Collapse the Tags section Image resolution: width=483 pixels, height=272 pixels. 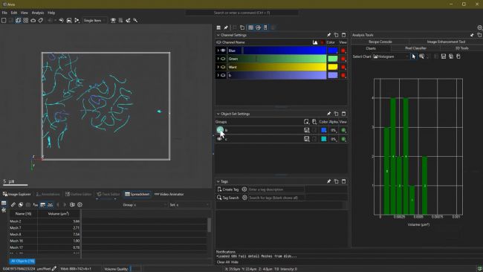[x=218, y=182]
